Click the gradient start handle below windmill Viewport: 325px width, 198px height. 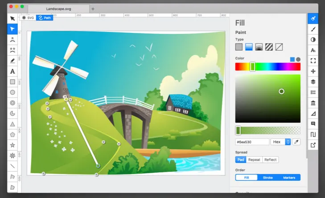[66, 99]
